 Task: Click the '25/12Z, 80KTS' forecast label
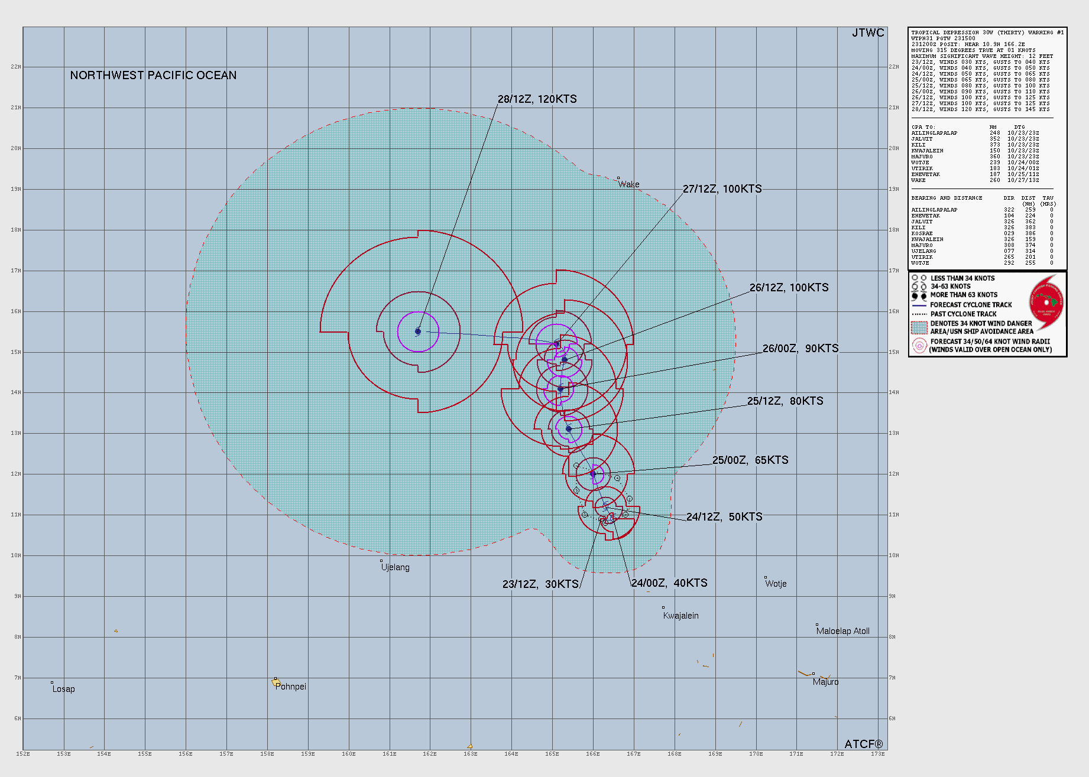[785, 401]
